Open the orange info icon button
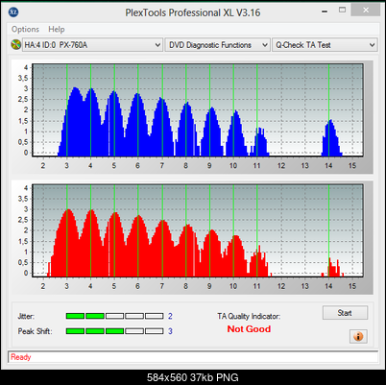The width and height of the screenshot is (386, 385). pyautogui.click(x=358, y=336)
